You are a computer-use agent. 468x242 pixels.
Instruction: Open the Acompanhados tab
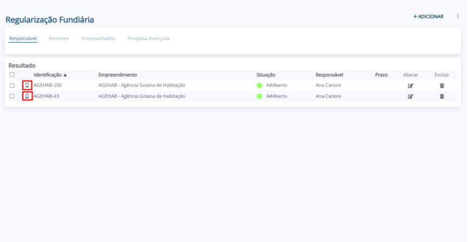pyautogui.click(x=98, y=38)
